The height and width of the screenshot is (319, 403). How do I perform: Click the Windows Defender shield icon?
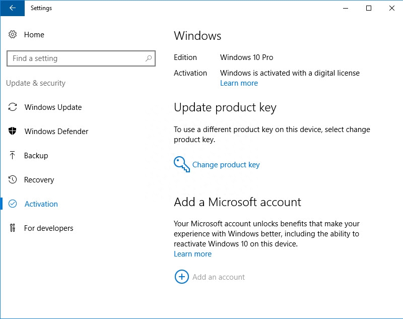click(14, 131)
